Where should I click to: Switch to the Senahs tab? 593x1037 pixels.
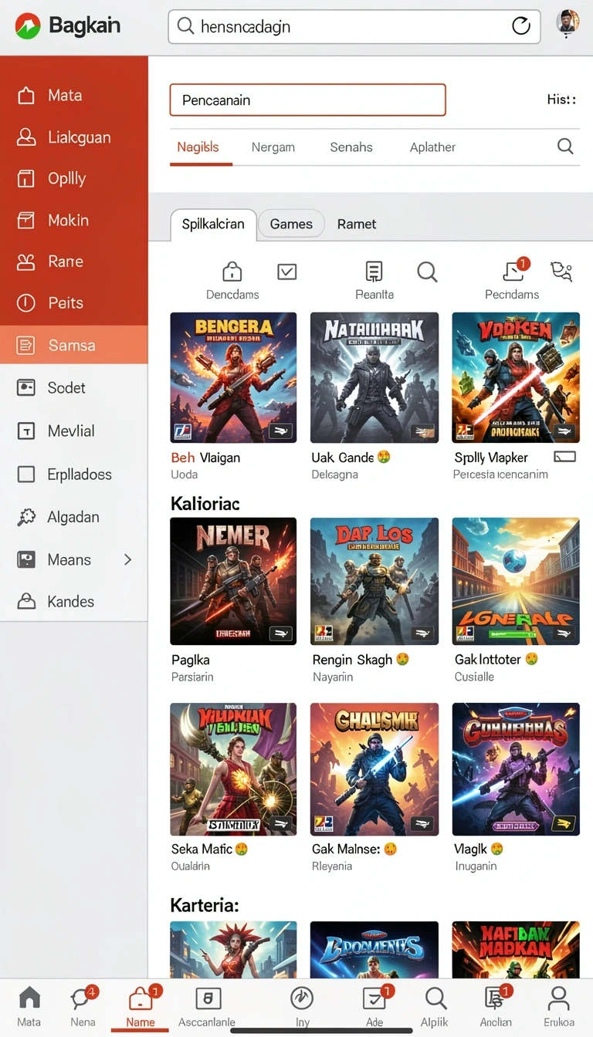pos(351,147)
